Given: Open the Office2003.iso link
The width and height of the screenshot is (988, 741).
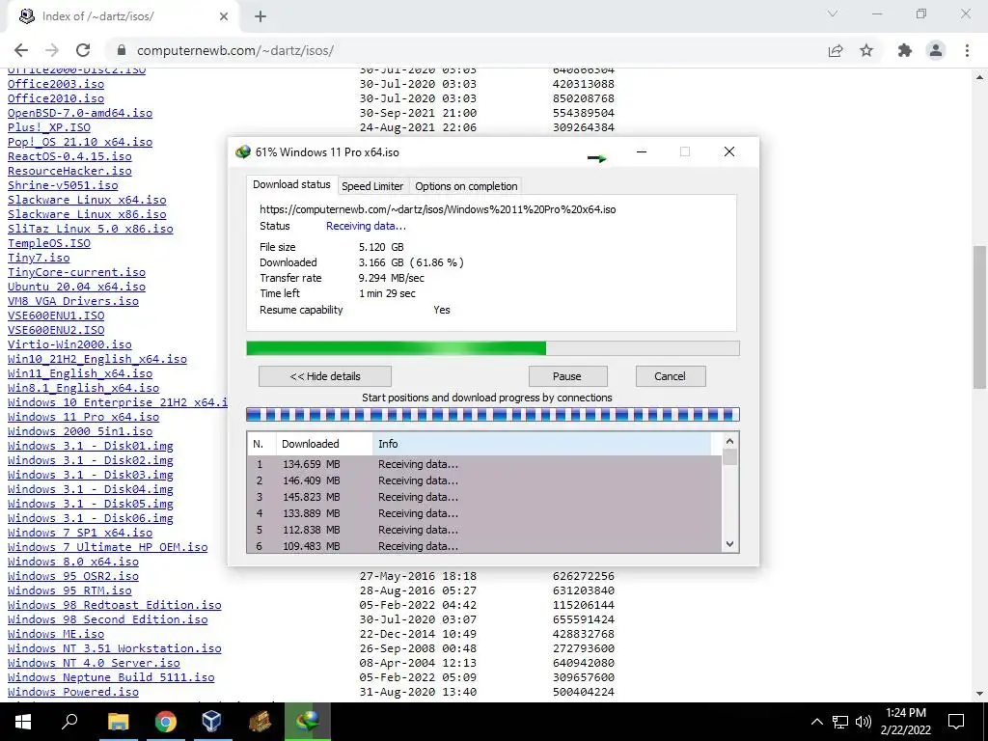Looking at the screenshot, I should (x=56, y=84).
